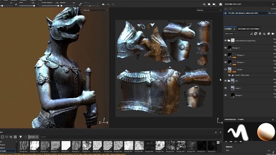
Task: Toggle the AO Del layer eye icon
Action: (x=226, y=69)
